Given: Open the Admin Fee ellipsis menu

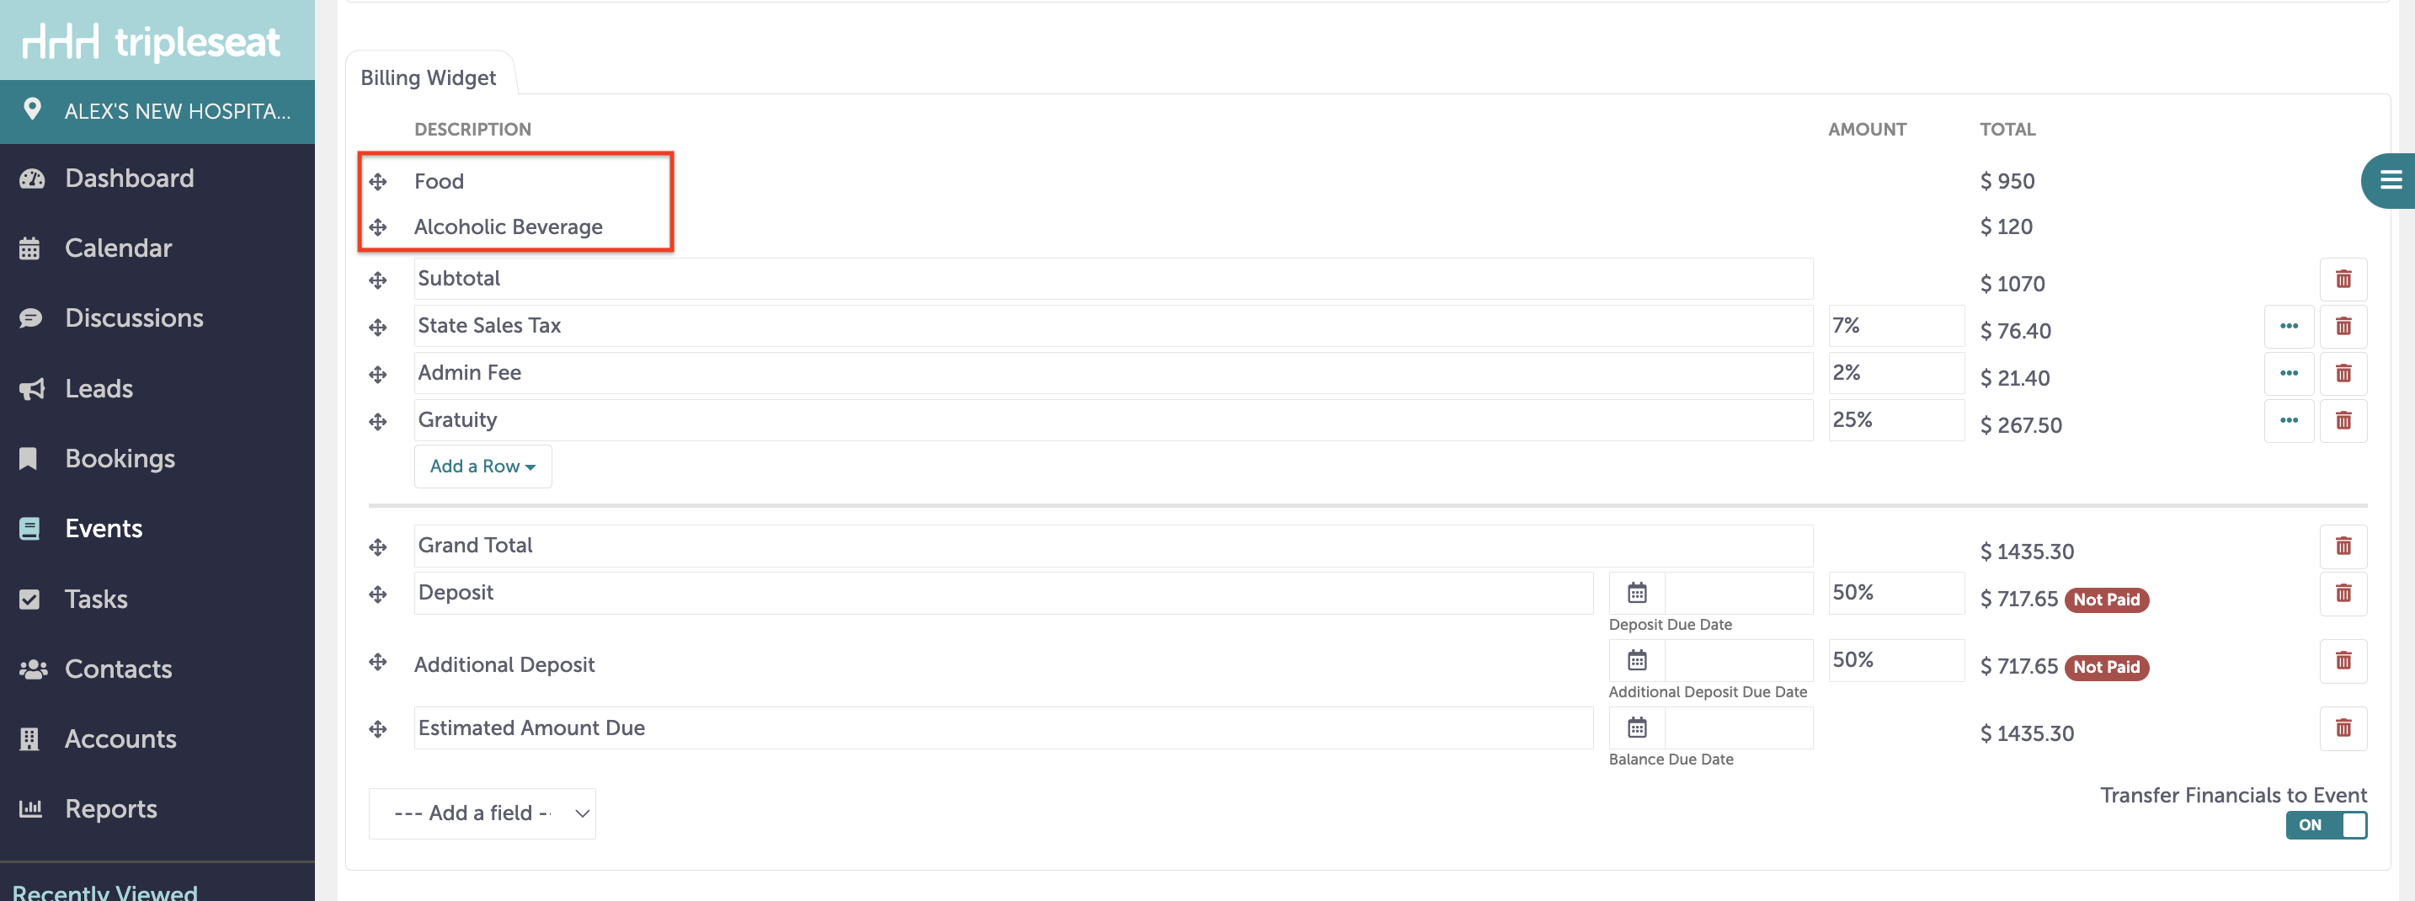Looking at the screenshot, I should coord(2289,373).
